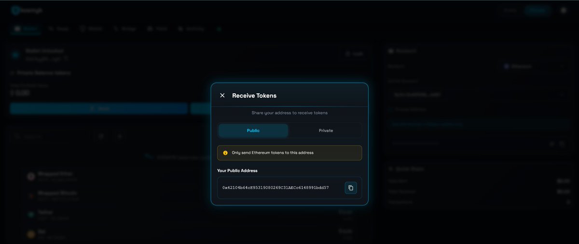Switch to the Private tab
The height and width of the screenshot is (244, 579).
[326, 130]
